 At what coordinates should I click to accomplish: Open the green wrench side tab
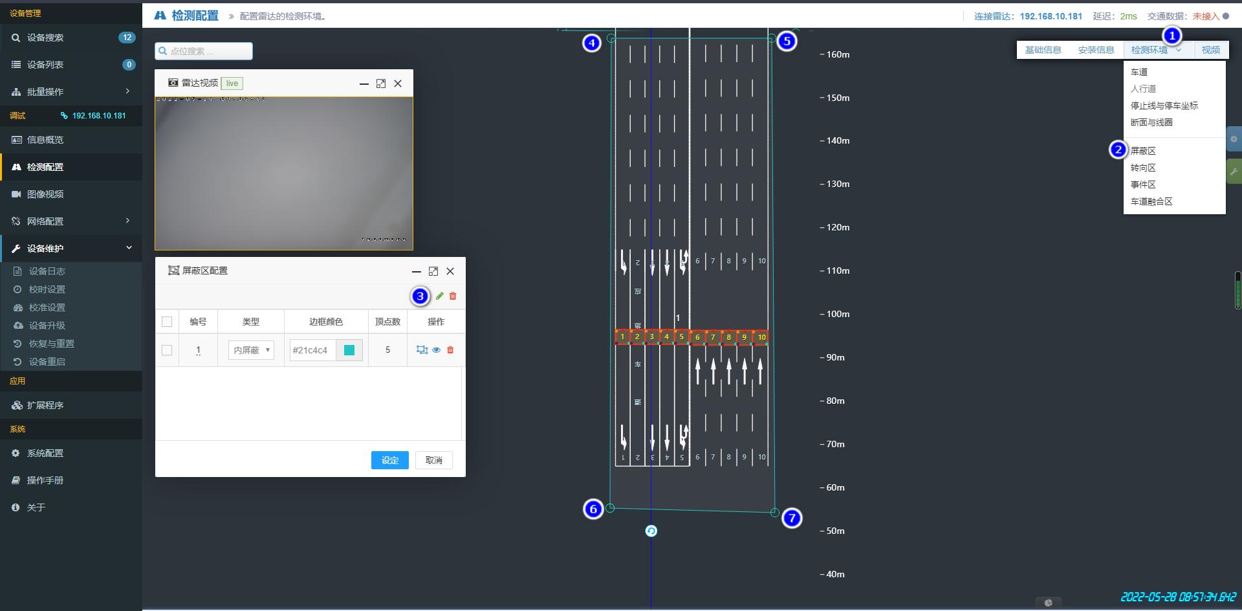[x=1234, y=172]
